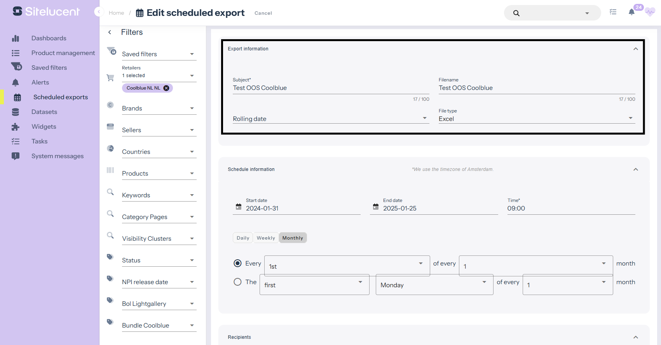Click the notifications bell icon
The height and width of the screenshot is (345, 661).
tap(631, 12)
